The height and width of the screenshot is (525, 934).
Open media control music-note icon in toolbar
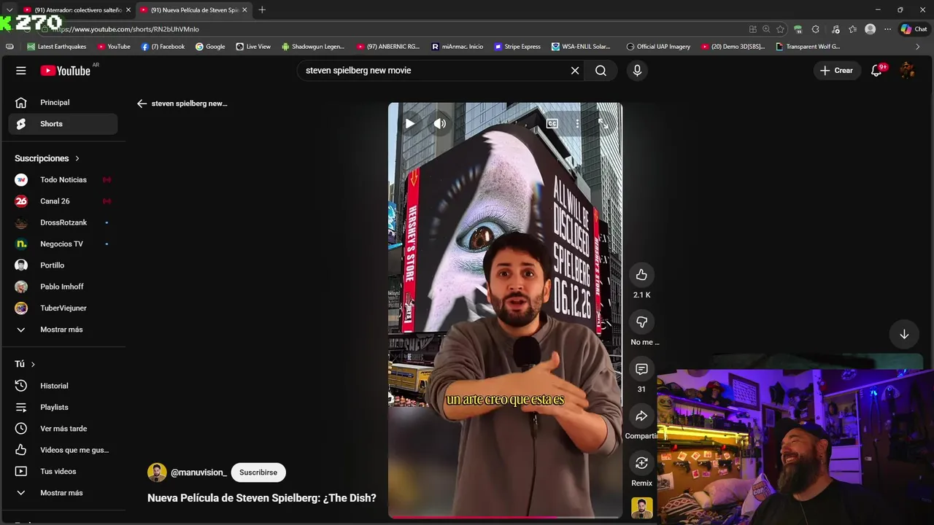(835, 29)
